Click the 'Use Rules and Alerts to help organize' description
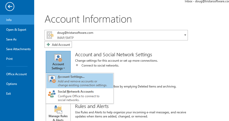Viewport: 229px width, 121px height. click(x=131, y=114)
